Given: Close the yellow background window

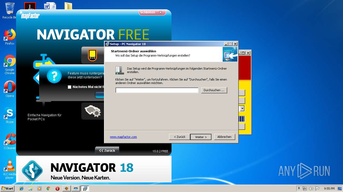Looking at the screenshot, I should tap(248, 53).
